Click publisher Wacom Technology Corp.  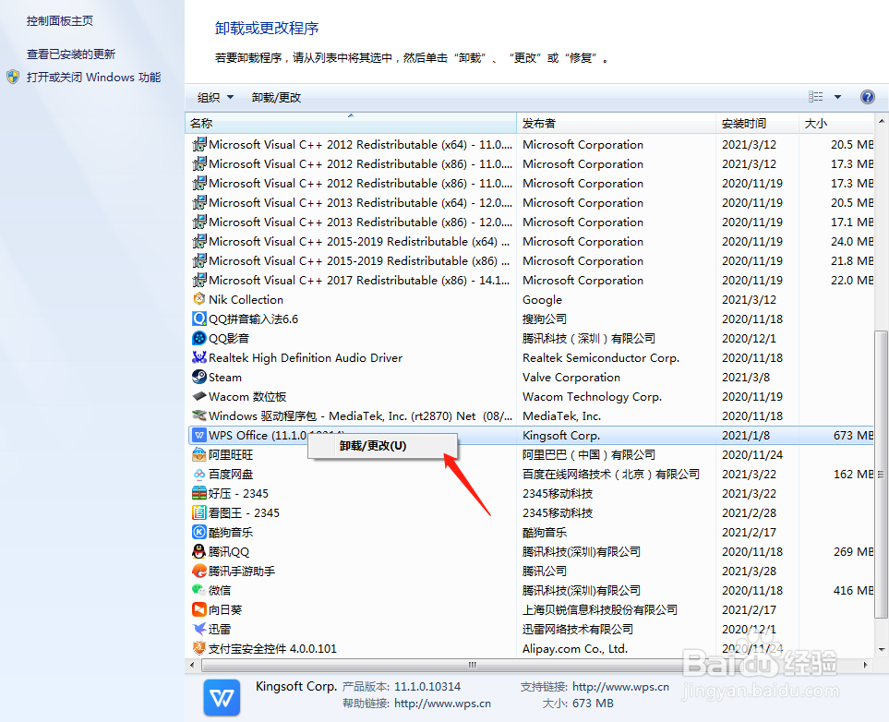pos(592,396)
